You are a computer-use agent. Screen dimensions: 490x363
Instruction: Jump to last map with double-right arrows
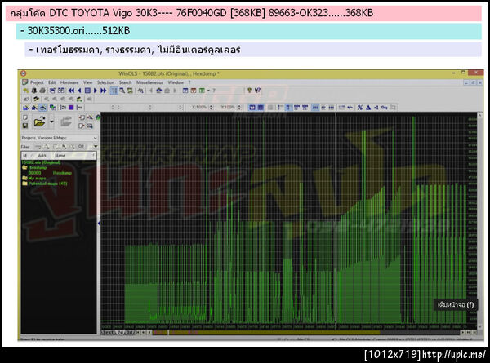click(104, 91)
